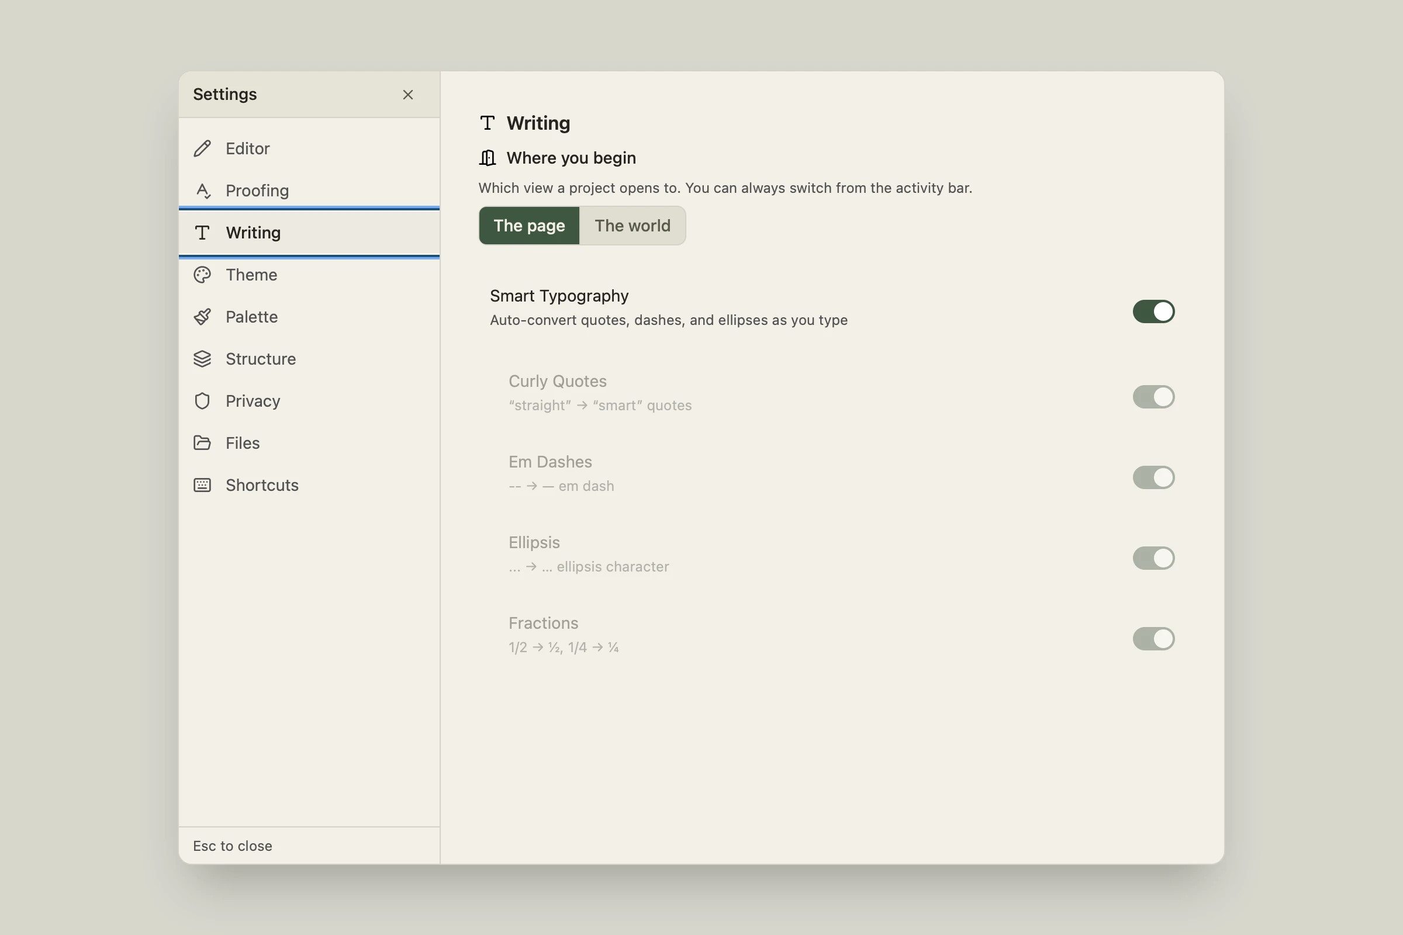Click the Settings title text
Image resolution: width=1403 pixels, height=935 pixels.
click(225, 94)
